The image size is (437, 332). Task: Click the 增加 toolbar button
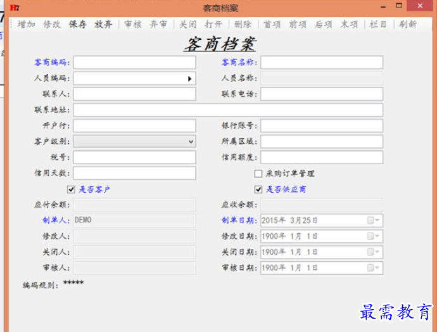tap(26, 25)
